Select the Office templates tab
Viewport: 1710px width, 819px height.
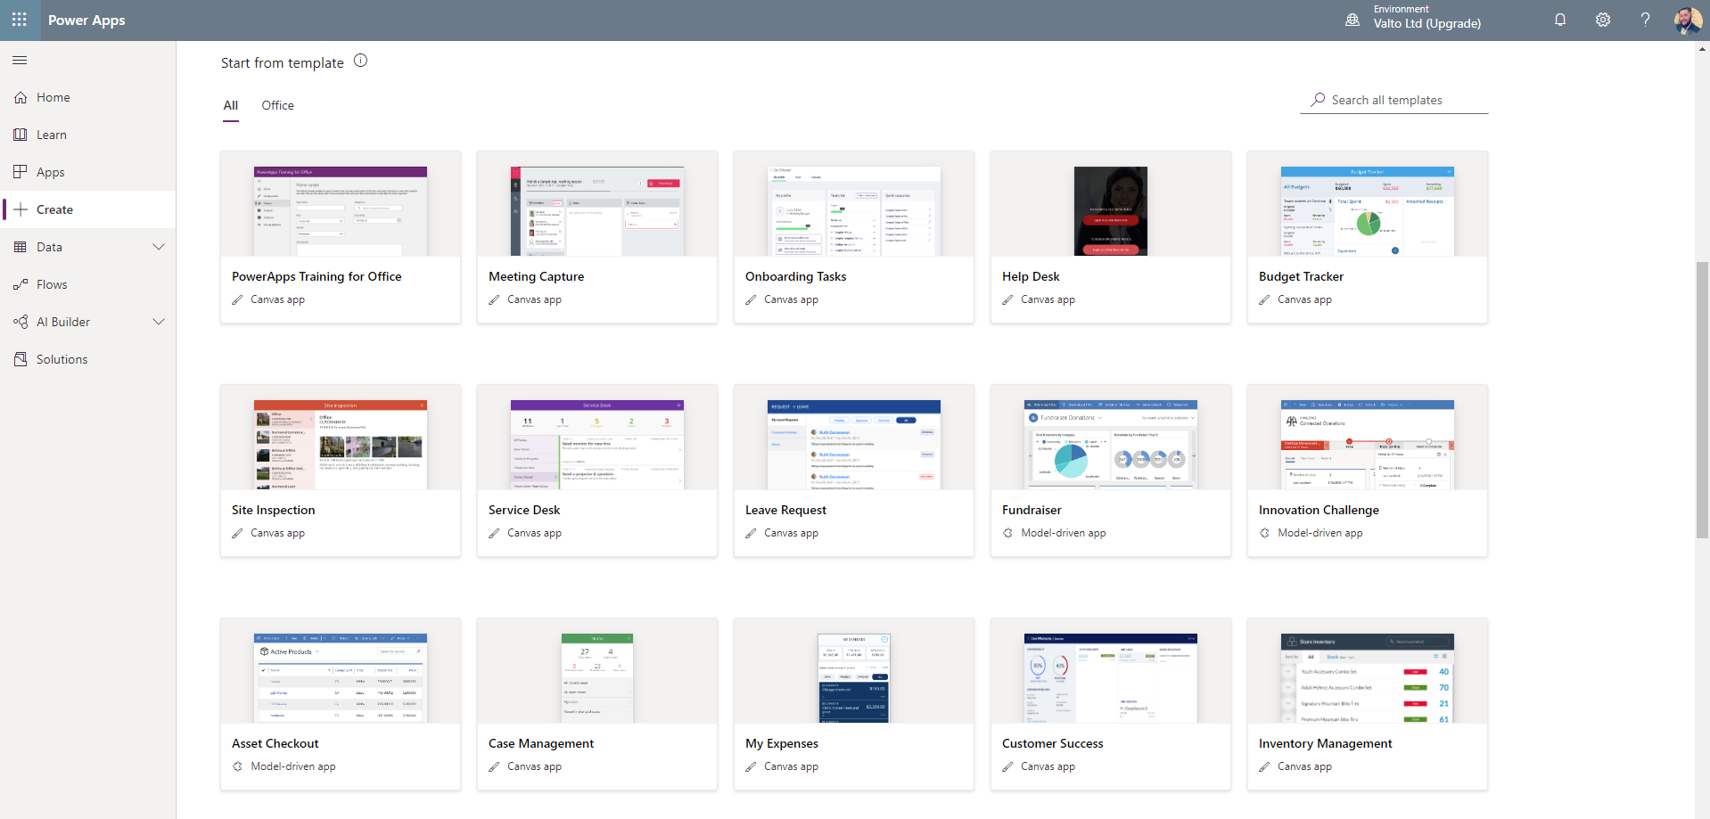pos(277,105)
